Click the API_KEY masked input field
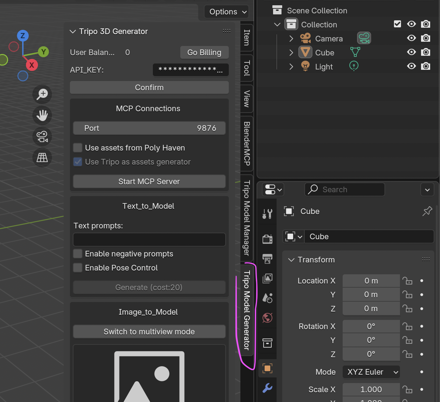 click(191, 70)
